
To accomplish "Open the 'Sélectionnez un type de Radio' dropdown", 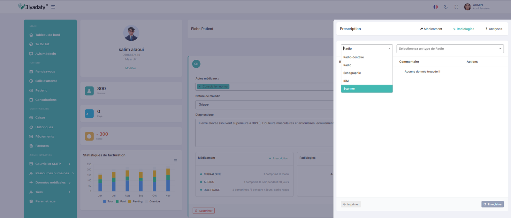I will point(450,49).
